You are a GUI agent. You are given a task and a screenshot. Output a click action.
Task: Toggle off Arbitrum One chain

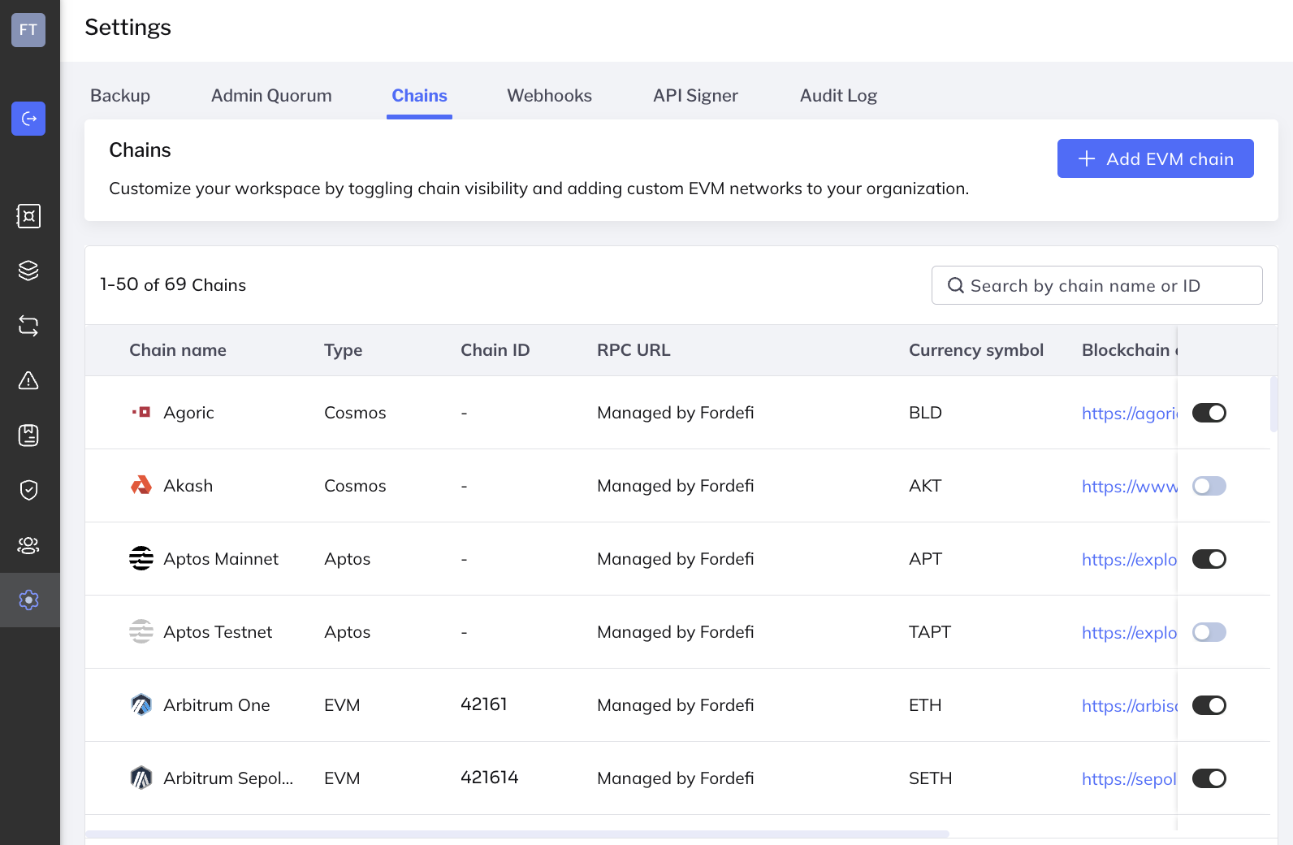(x=1209, y=705)
